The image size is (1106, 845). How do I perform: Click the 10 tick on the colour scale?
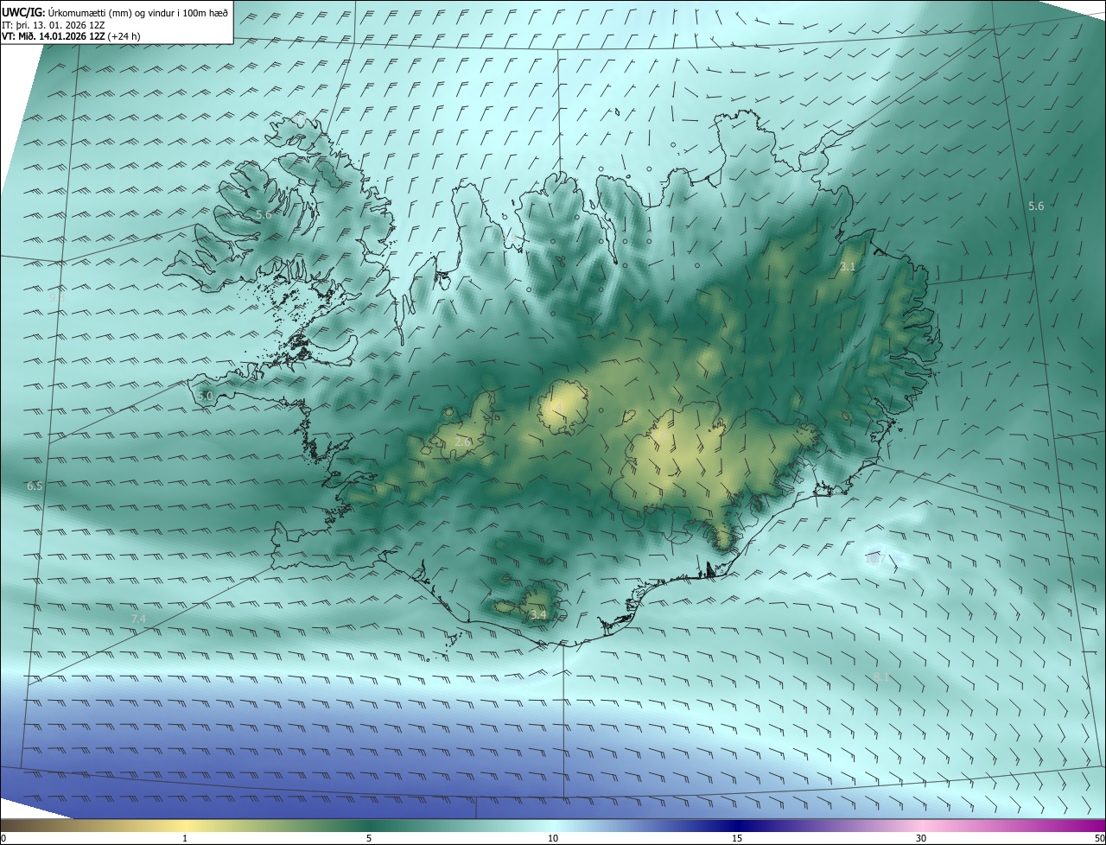point(553,838)
